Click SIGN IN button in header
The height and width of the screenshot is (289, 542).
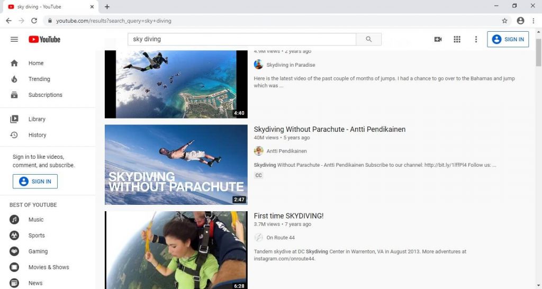pyautogui.click(x=508, y=39)
